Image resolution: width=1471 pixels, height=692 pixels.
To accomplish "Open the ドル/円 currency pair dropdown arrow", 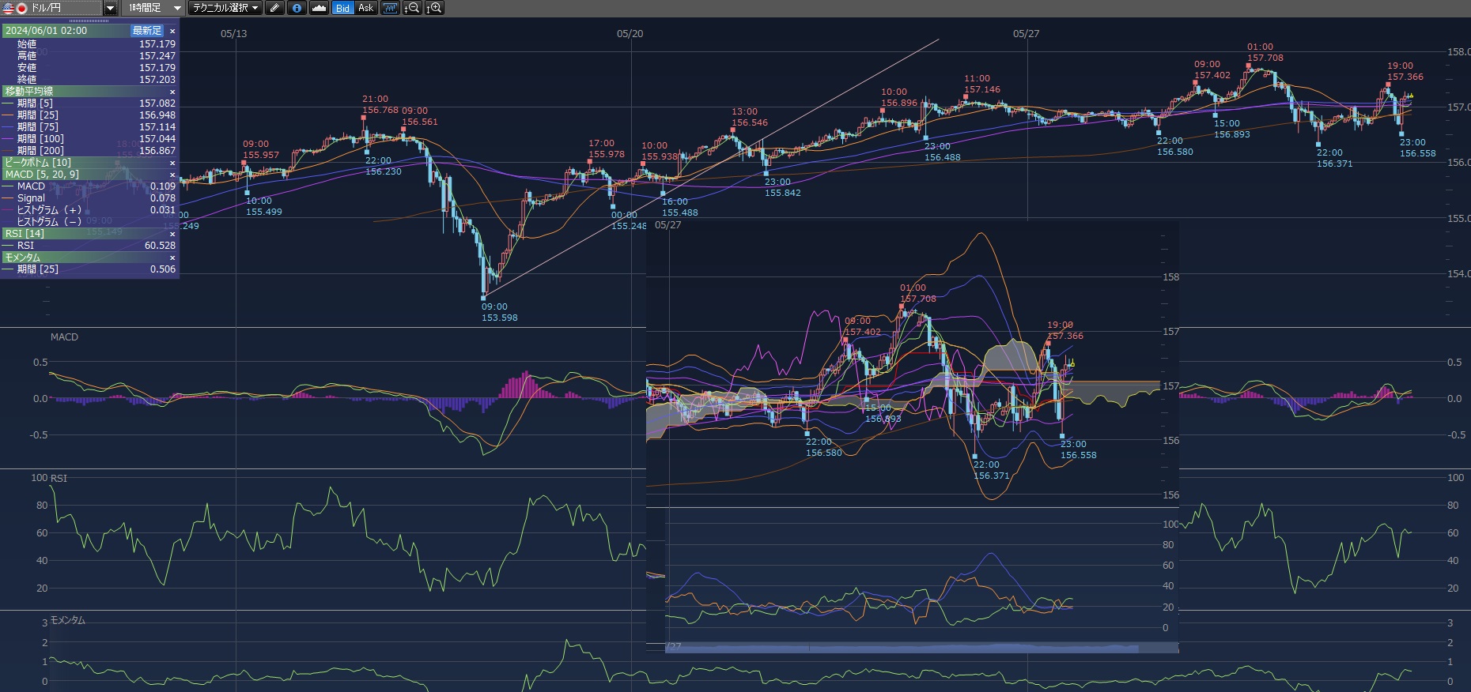I will pyautogui.click(x=111, y=8).
